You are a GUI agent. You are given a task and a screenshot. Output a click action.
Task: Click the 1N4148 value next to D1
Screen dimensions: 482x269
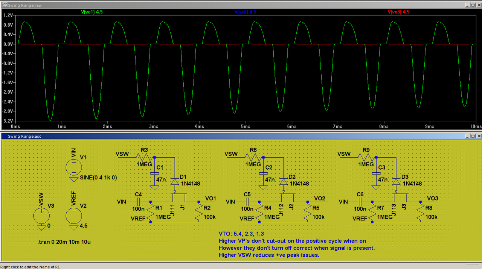coord(190,184)
